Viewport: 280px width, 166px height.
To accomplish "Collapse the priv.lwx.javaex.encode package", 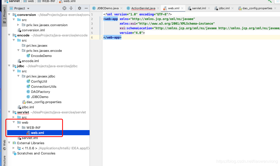I will [x=18, y=51].
